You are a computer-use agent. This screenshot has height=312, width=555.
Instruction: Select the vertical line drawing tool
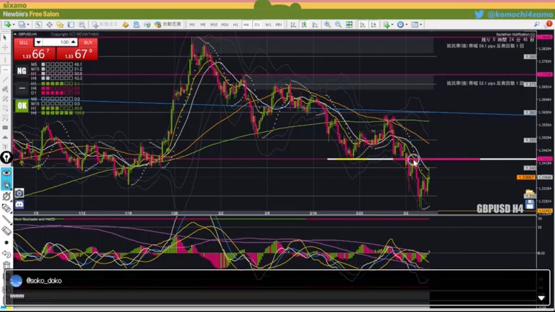(x=6, y=60)
